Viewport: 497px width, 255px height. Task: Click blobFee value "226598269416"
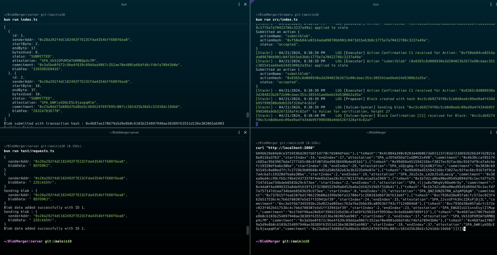click(46, 69)
